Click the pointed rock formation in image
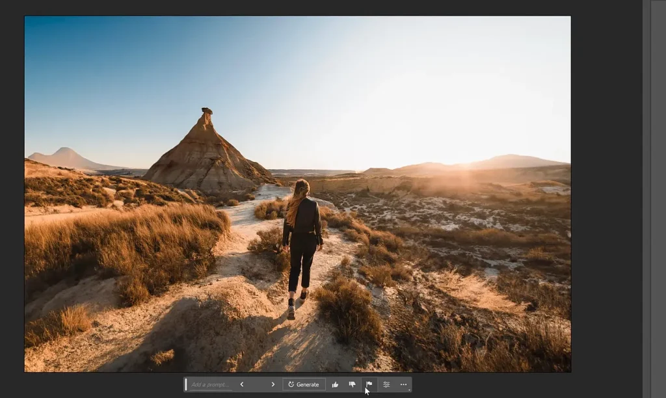Screen dimensions: 666x398 tap(207, 153)
